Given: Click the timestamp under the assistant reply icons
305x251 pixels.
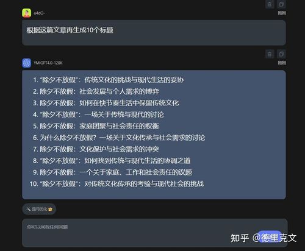Looking at the screenshot, I should 282,63.
